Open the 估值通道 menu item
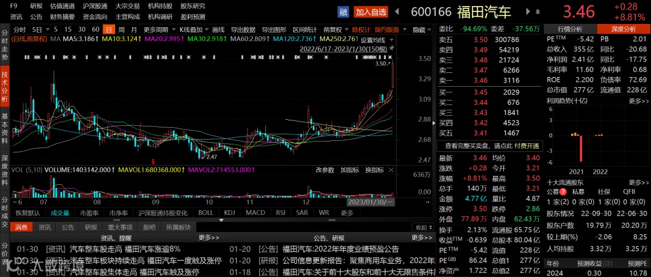 tap(62, 6)
